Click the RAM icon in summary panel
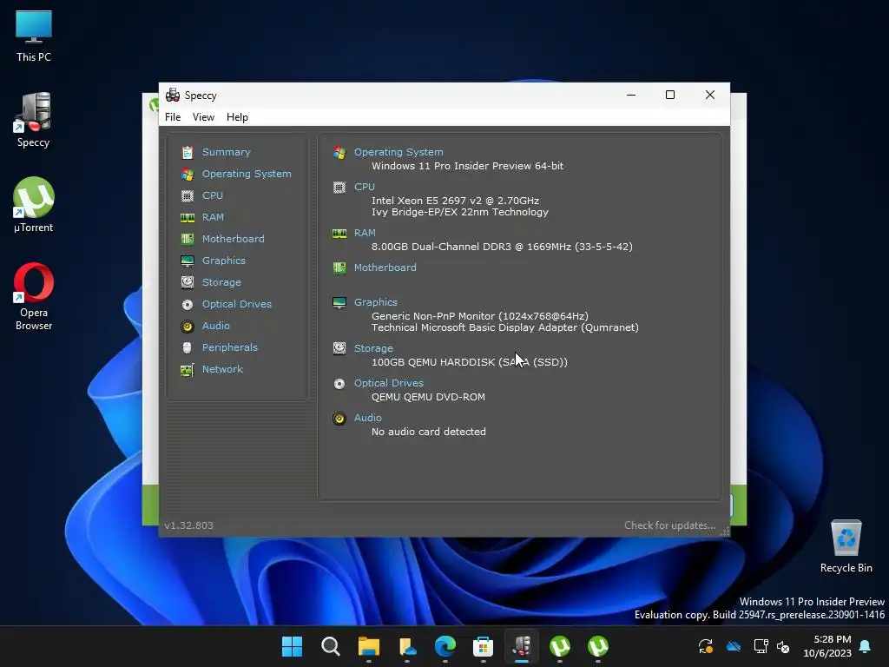 click(339, 234)
